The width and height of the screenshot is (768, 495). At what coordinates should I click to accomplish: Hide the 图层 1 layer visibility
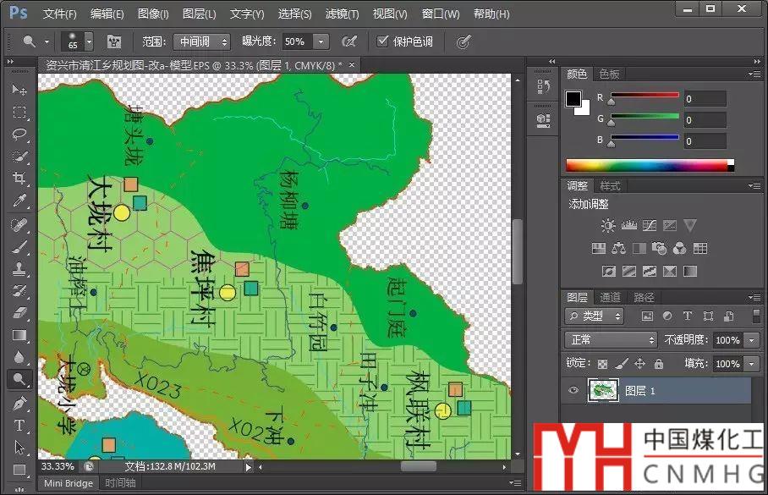click(x=574, y=390)
